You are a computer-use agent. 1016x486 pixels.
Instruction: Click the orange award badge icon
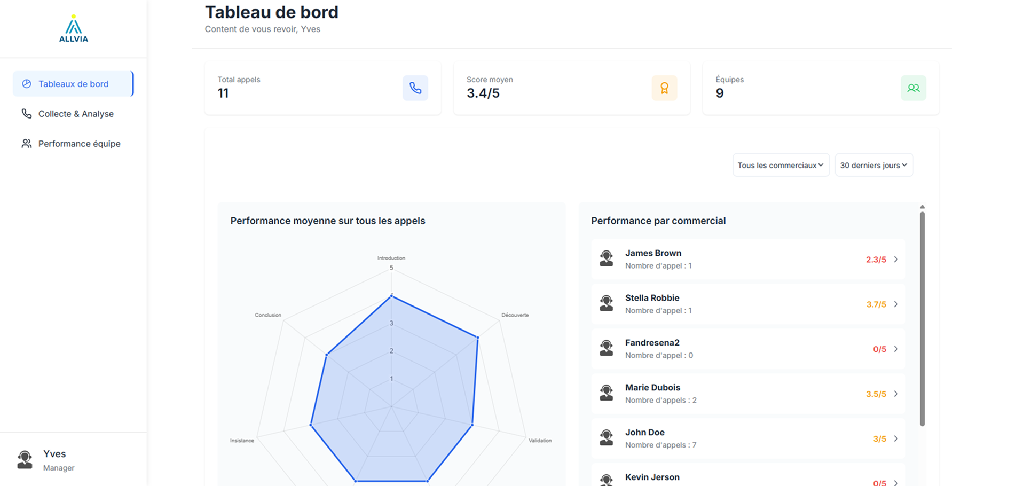[x=664, y=88]
